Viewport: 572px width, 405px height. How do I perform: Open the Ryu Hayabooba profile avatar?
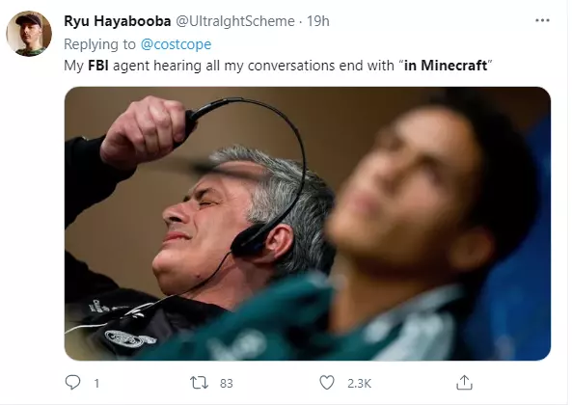pos(29,34)
